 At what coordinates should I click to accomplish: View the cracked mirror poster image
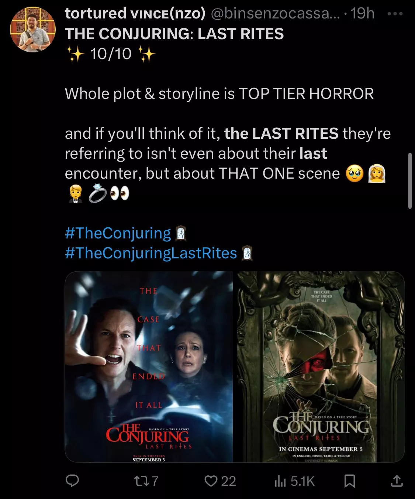point(321,367)
